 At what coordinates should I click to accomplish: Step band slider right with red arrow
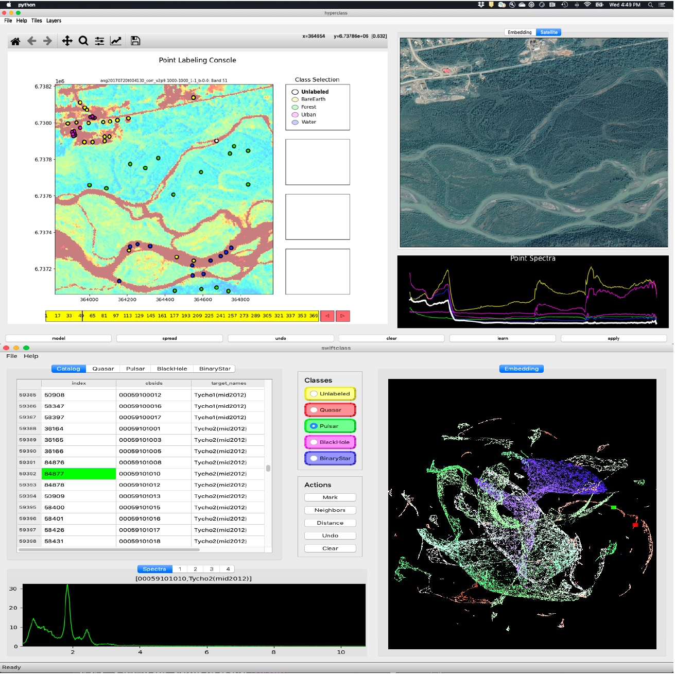tap(343, 316)
